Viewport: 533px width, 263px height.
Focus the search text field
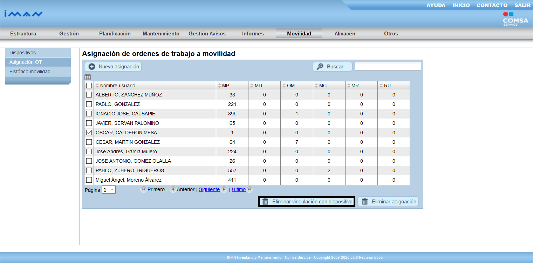388,66
